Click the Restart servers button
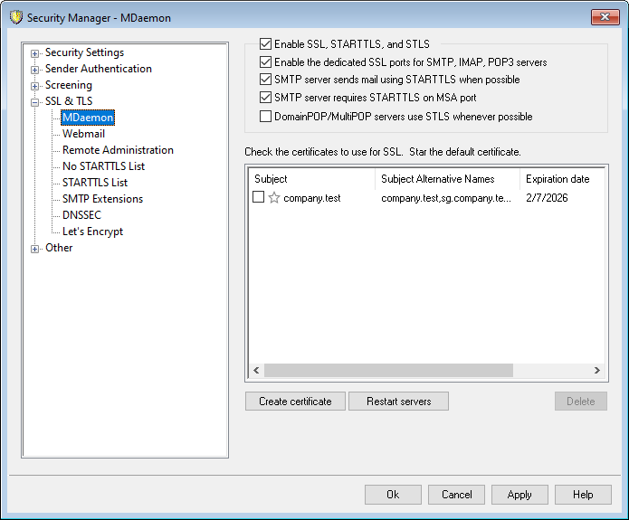Image resolution: width=629 pixels, height=520 pixels. [x=398, y=402]
